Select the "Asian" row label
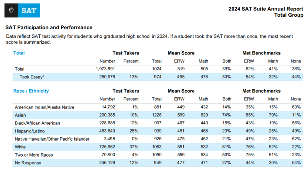 pyautogui.click(x=20, y=115)
